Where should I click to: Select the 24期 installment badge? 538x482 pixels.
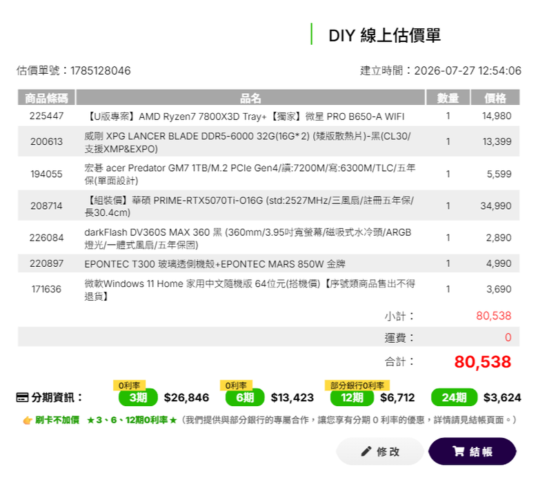click(x=455, y=398)
